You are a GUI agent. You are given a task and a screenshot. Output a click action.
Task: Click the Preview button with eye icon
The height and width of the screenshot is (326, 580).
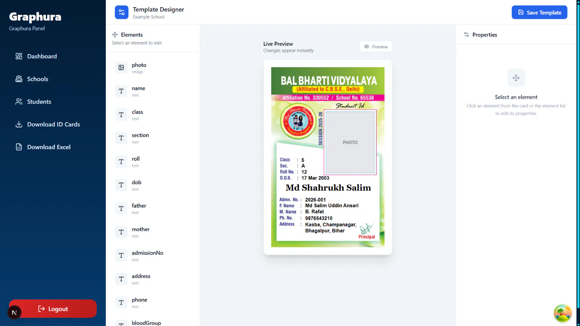pyautogui.click(x=376, y=47)
